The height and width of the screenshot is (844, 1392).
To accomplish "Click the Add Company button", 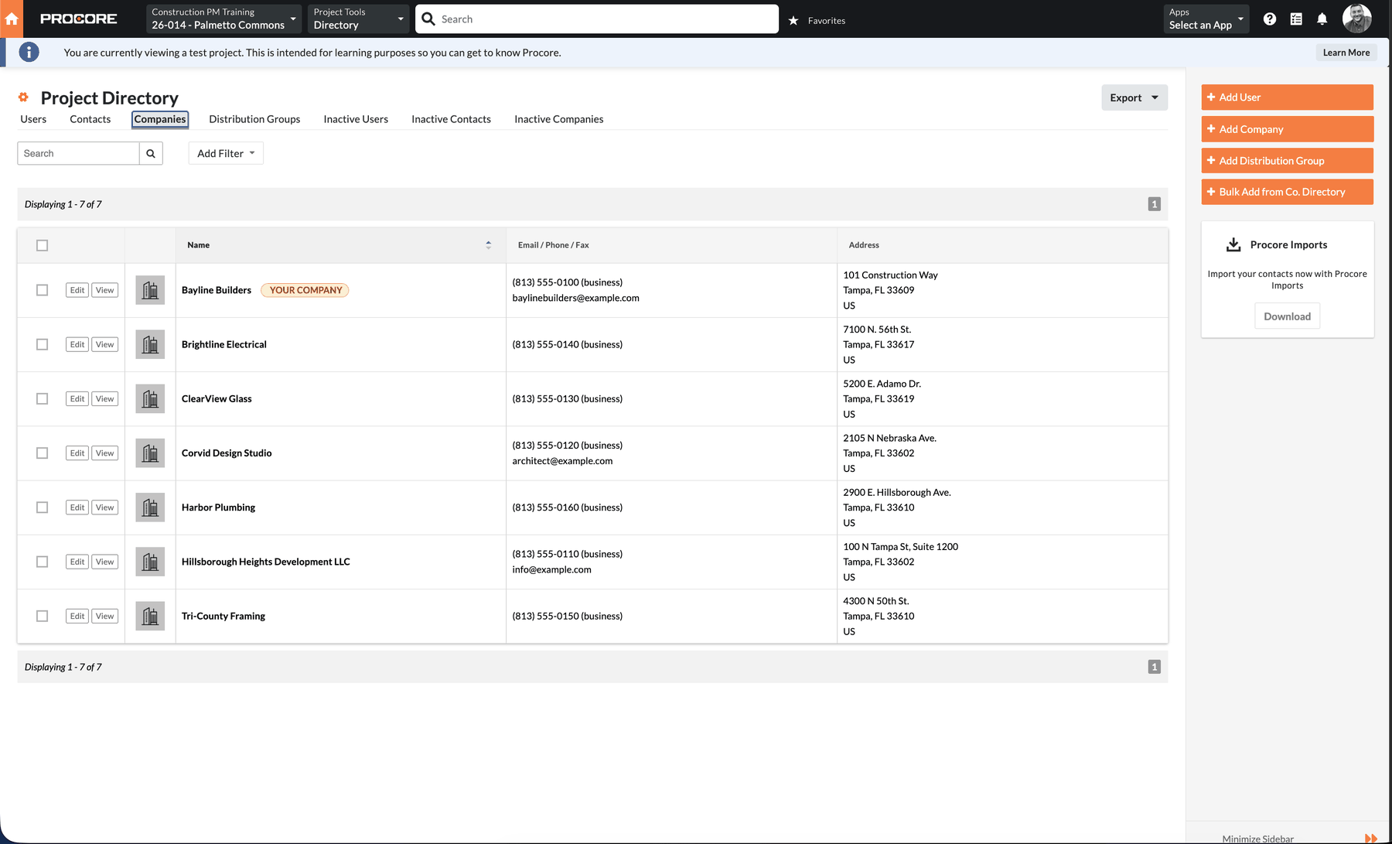I will [x=1287, y=129].
